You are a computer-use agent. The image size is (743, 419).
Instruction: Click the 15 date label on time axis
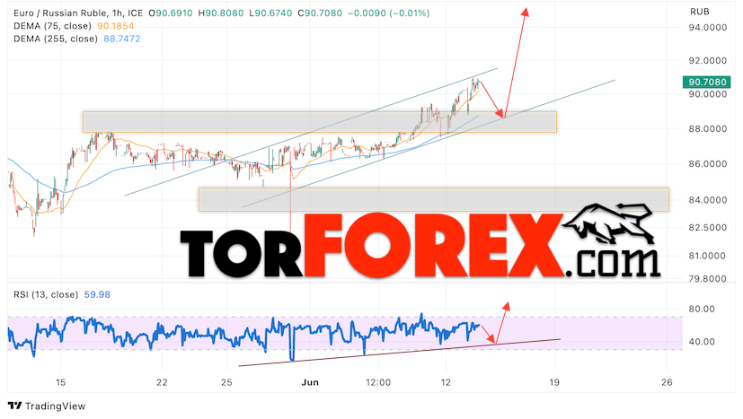pyautogui.click(x=60, y=382)
